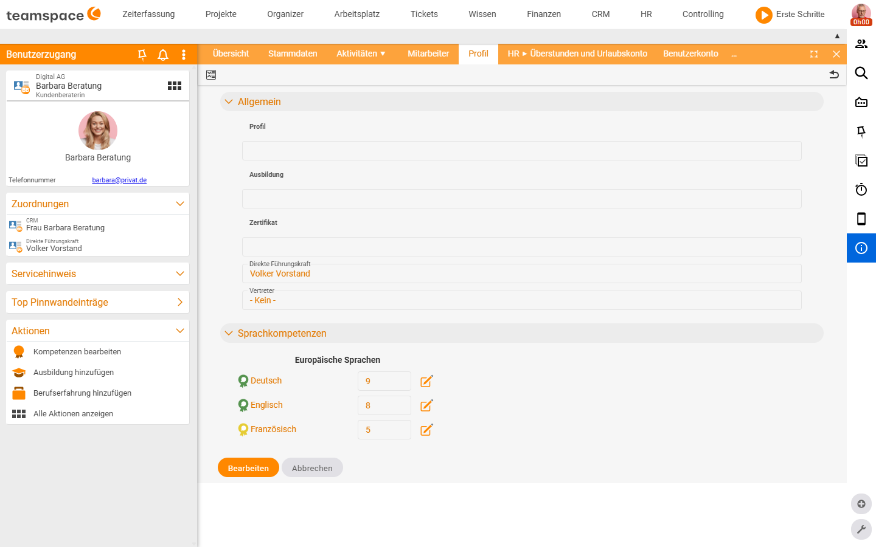Click the Bearbeiten button
This screenshot has height=547, width=876.
[x=248, y=467]
